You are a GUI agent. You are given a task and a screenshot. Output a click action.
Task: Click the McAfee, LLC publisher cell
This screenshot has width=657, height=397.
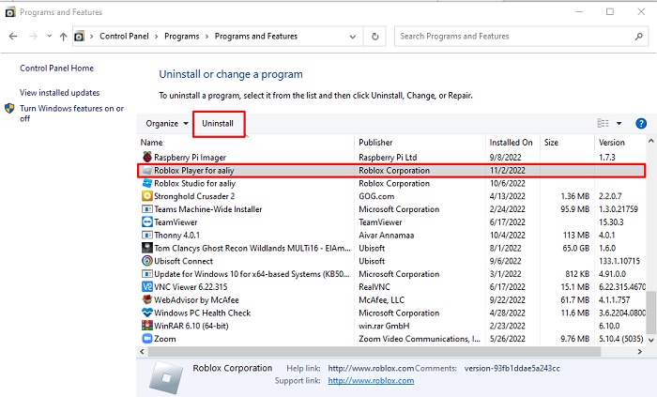click(x=381, y=300)
